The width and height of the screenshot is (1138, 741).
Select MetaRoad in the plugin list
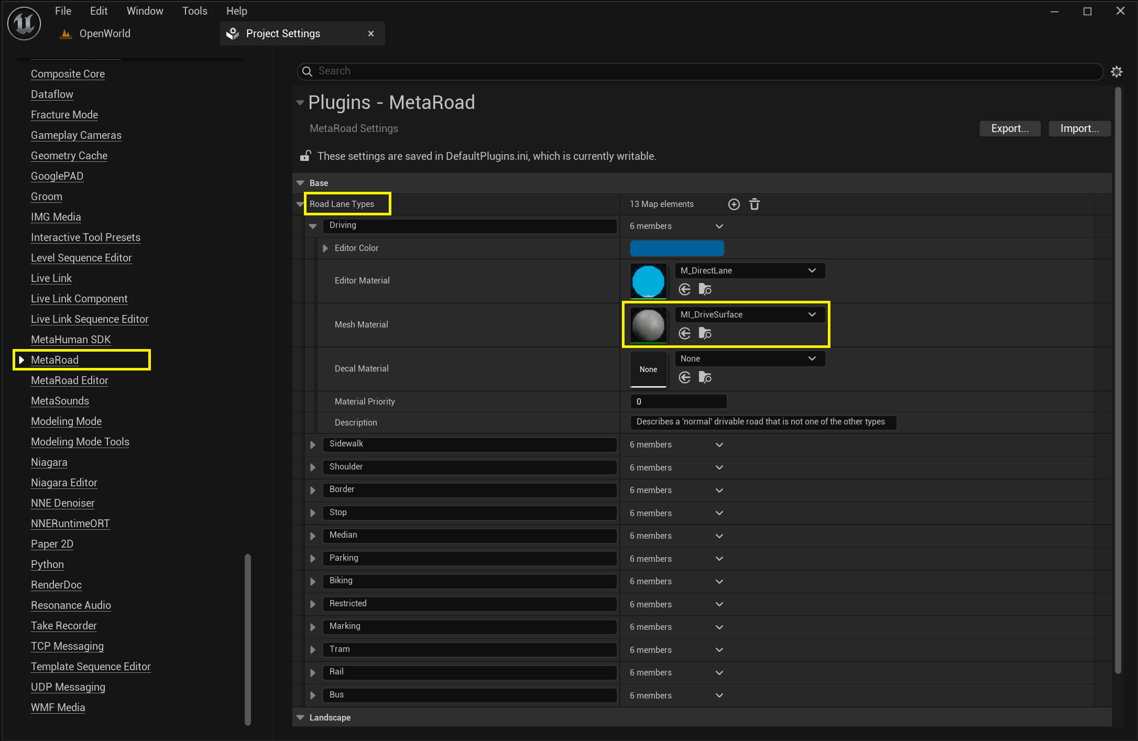point(54,360)
